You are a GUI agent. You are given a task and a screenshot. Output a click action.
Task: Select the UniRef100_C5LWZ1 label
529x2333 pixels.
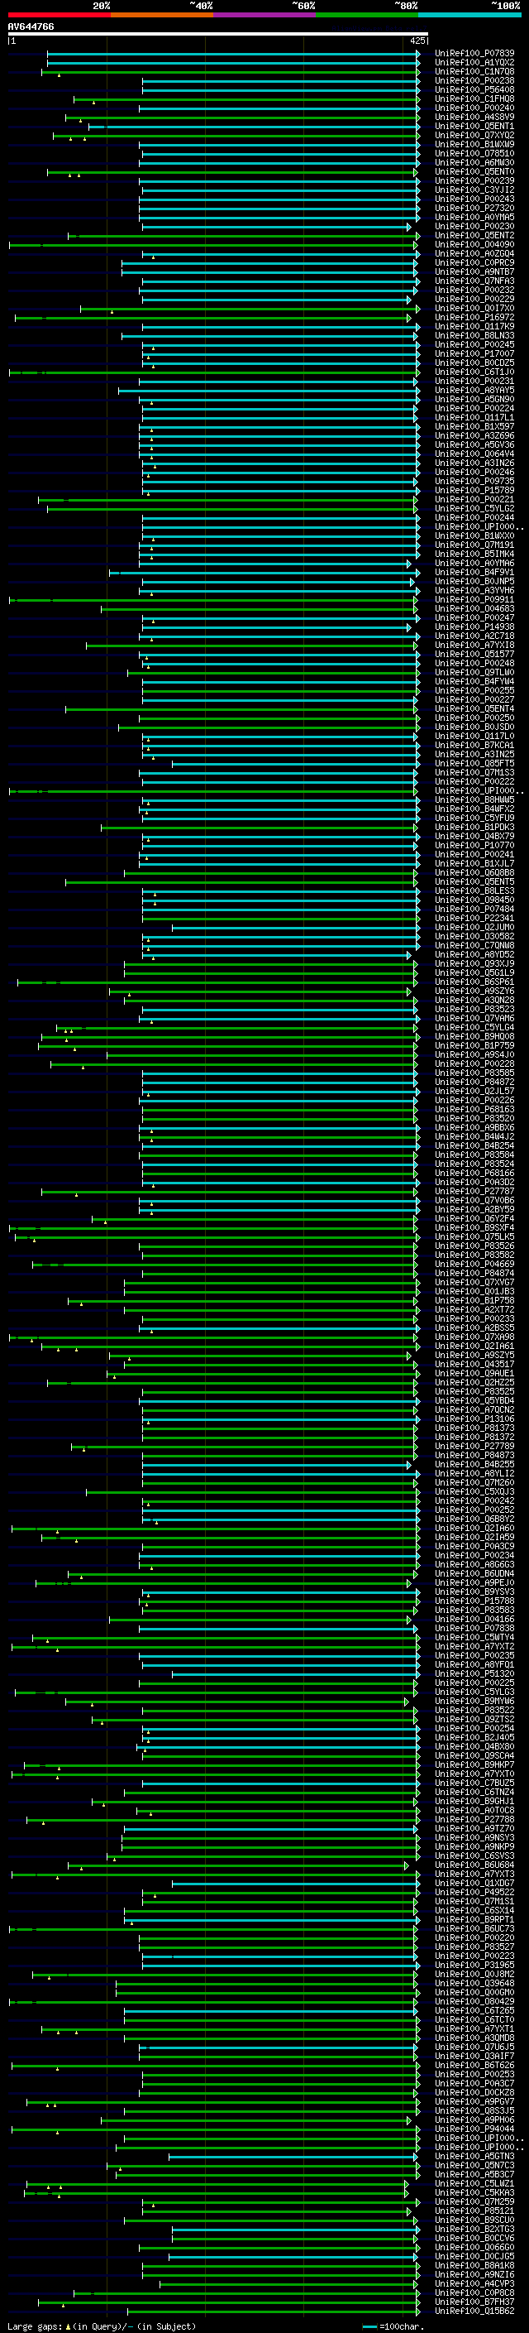[x=474, y=2183]
